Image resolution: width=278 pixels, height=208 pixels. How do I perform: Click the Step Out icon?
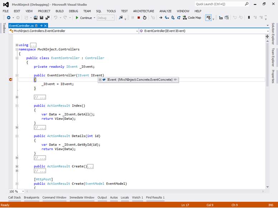179,18
